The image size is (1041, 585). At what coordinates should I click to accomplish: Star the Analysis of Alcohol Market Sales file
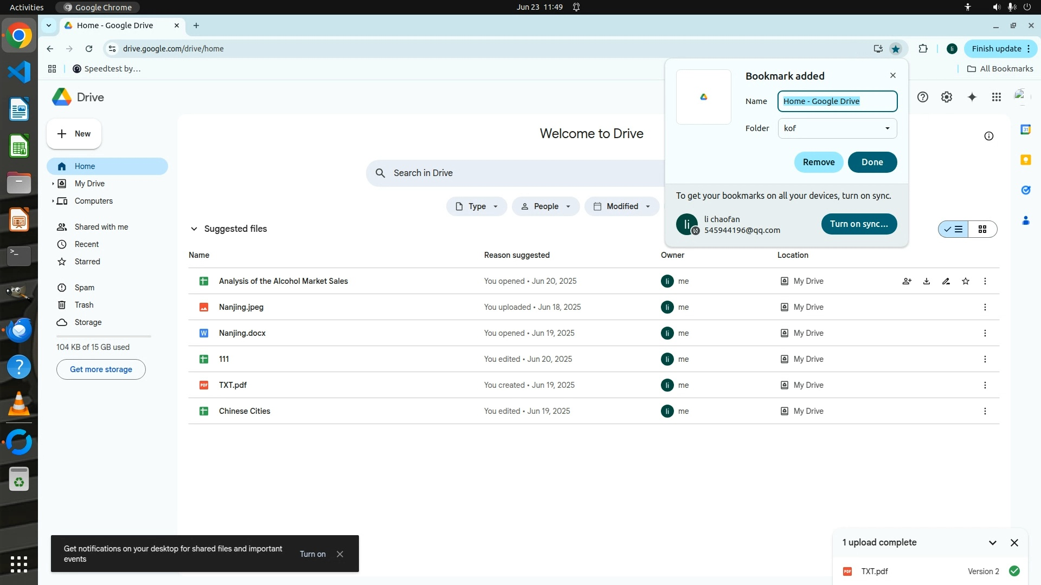[965, 281]
